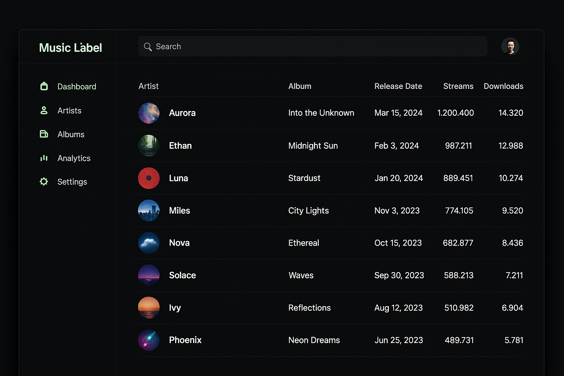564x376 pixels.
Task: Open the user profile avatar
Action: click(510, 47)
